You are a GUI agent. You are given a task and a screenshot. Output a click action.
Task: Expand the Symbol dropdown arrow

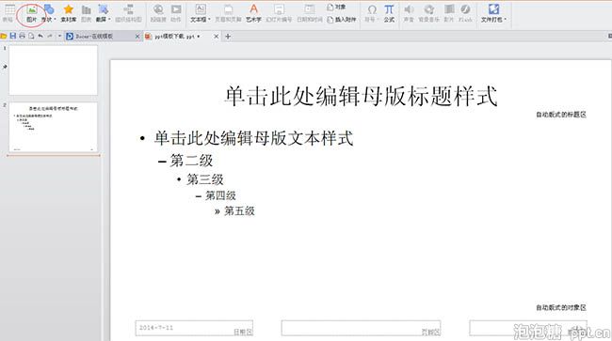378,20
